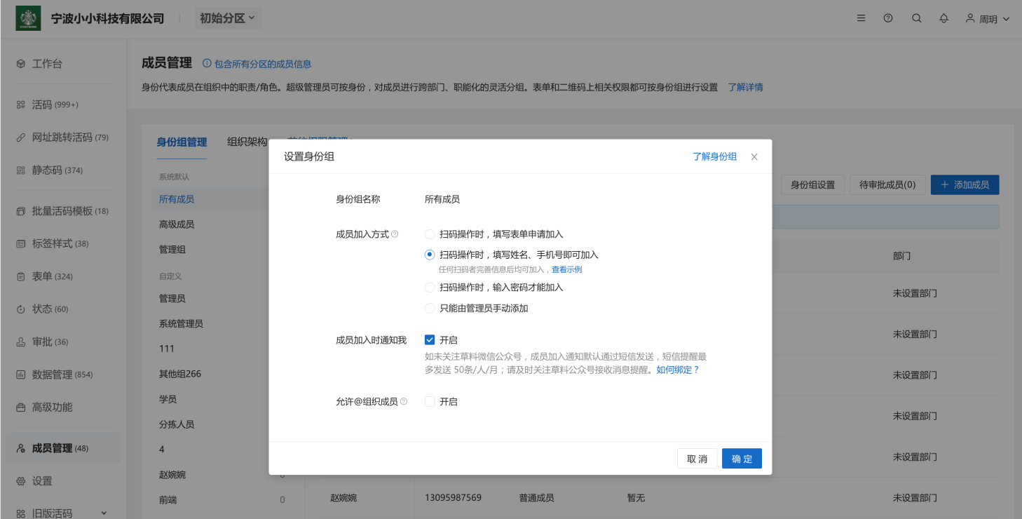Open the 周玥 user account dropdown
The height and width of the screenshot is (519, 1022).
coord(990,18)
